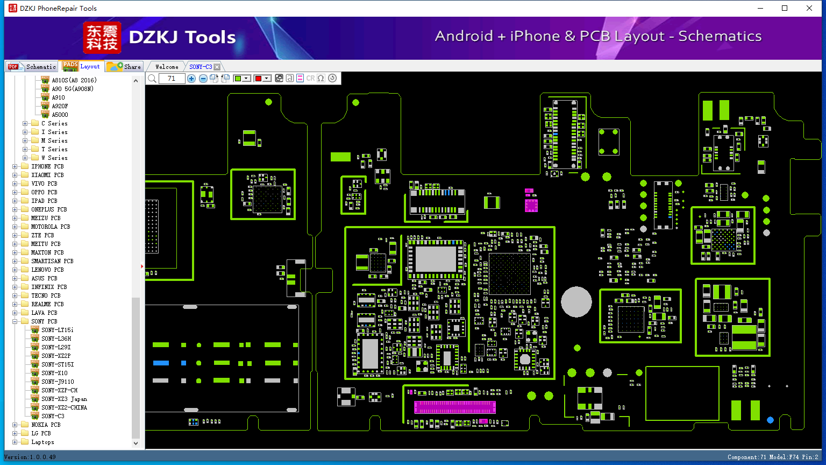This screenshot has height=465, width=826.
Task: Expand the XIAOMI PCB folder
Action: tap(15, 175)
